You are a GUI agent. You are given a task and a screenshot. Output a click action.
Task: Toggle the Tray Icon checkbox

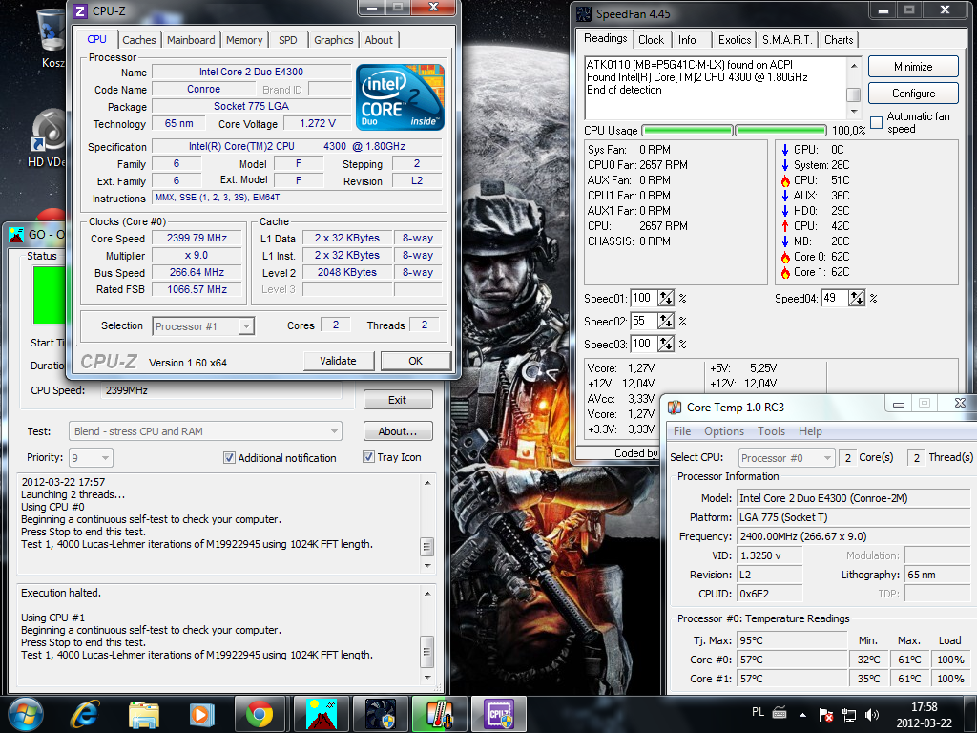(369, 457)
